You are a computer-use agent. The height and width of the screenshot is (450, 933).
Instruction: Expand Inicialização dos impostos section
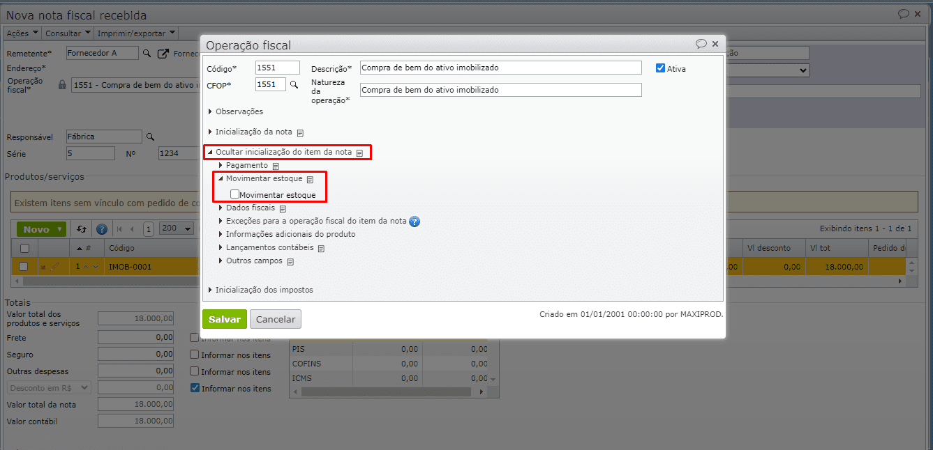tap(211, 290)
